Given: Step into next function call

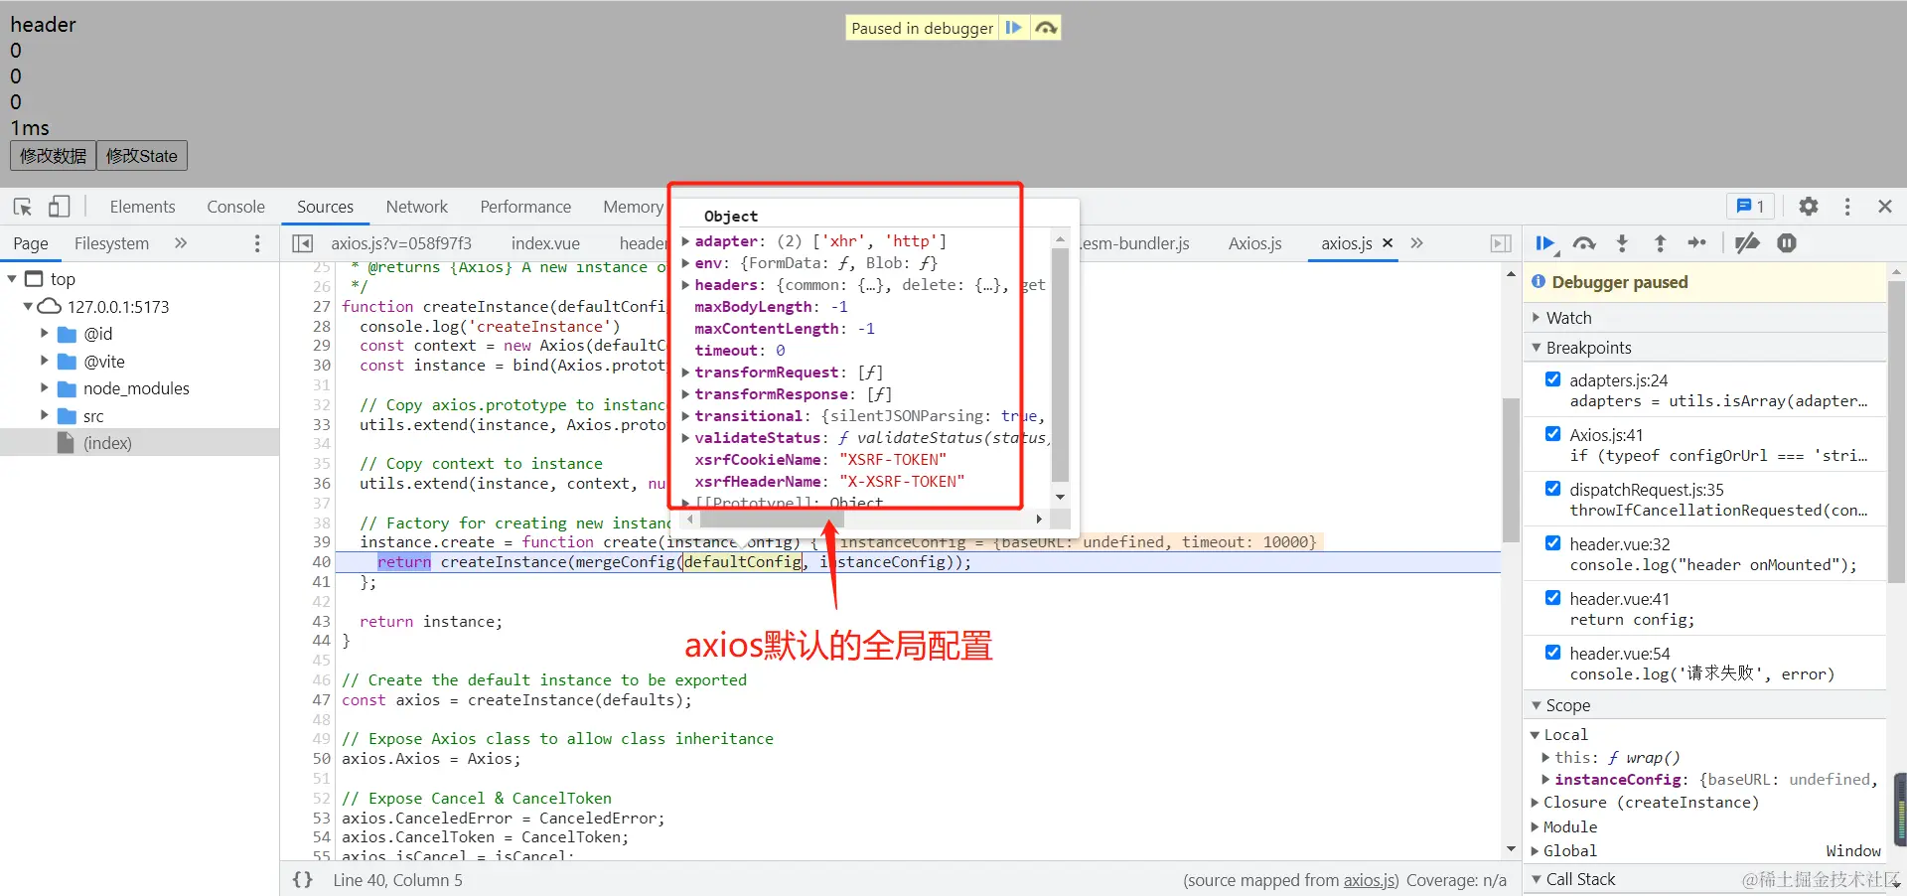Looking at the screenshot, I should click(x=1622, y=243).
